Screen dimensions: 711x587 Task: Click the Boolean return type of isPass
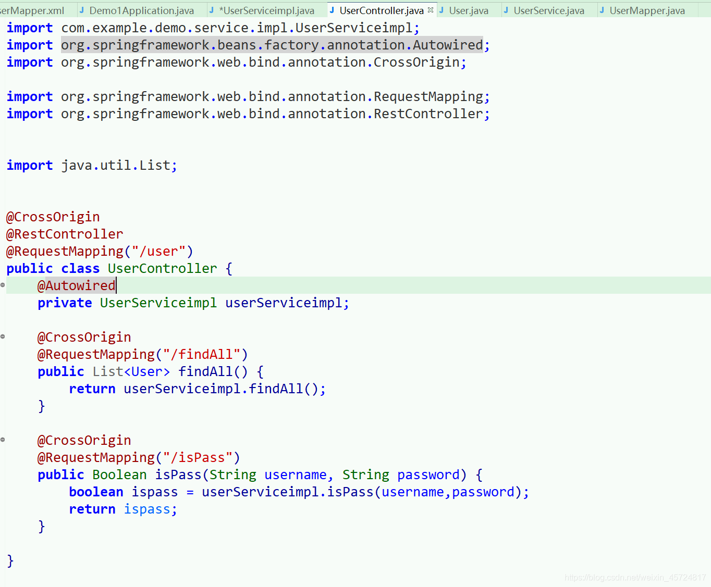(119, 475)
